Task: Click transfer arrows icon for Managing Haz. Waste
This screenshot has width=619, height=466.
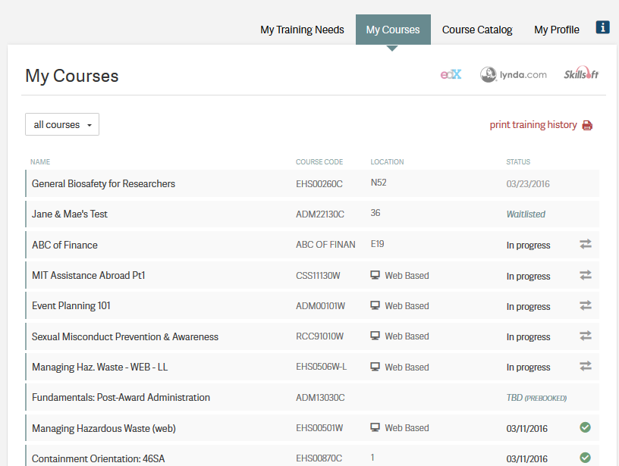Action: (x=586, y=366)
